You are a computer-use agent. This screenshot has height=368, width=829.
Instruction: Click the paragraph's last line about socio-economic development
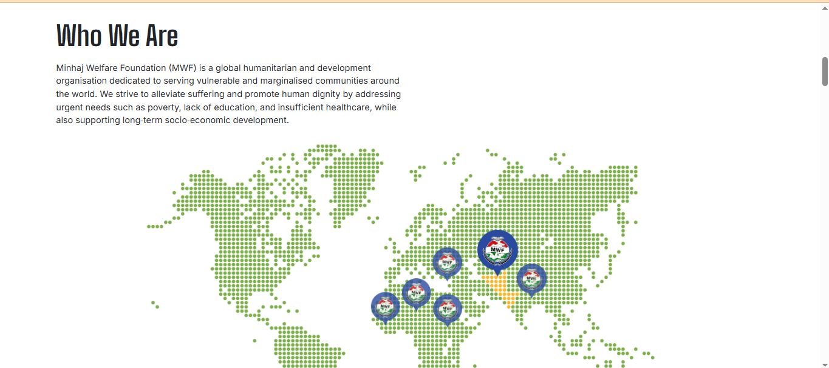coord(172,120)
